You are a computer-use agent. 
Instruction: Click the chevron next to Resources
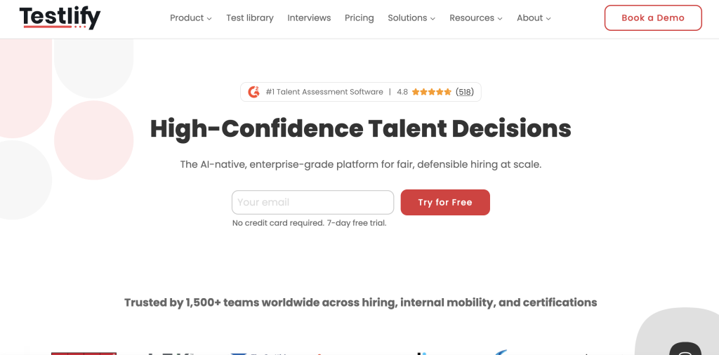coord(500,19)
